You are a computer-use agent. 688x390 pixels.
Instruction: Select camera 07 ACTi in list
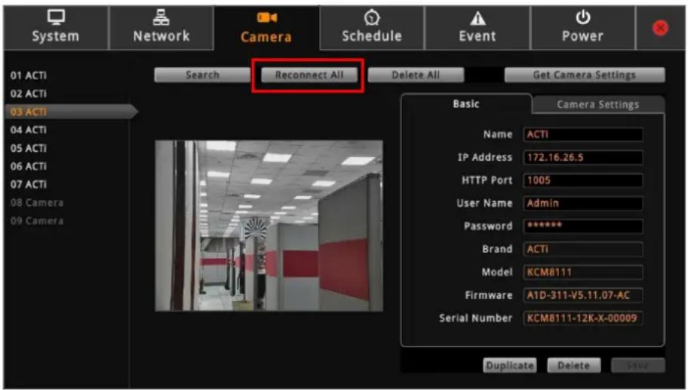pos(29,184)
